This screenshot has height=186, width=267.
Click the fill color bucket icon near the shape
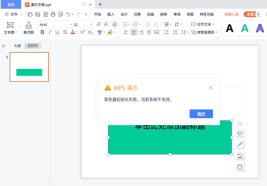[240, 155]
